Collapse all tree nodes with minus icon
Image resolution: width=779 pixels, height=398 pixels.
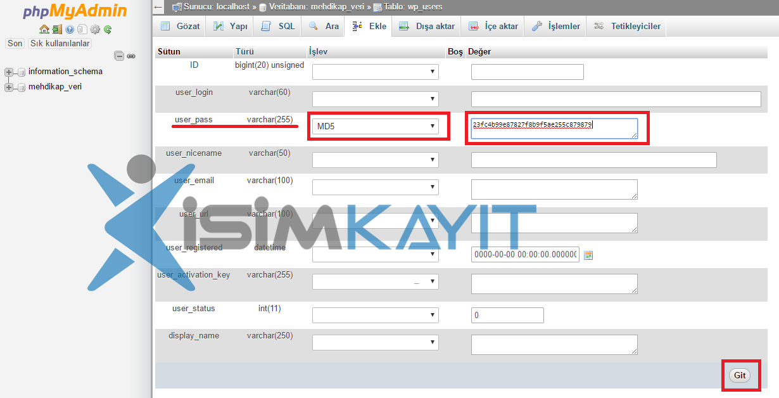(x=119, y=56)
